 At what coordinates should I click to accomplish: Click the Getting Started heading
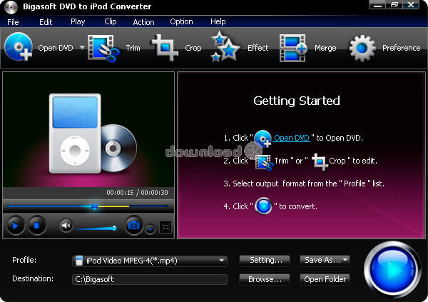point(297,101)
